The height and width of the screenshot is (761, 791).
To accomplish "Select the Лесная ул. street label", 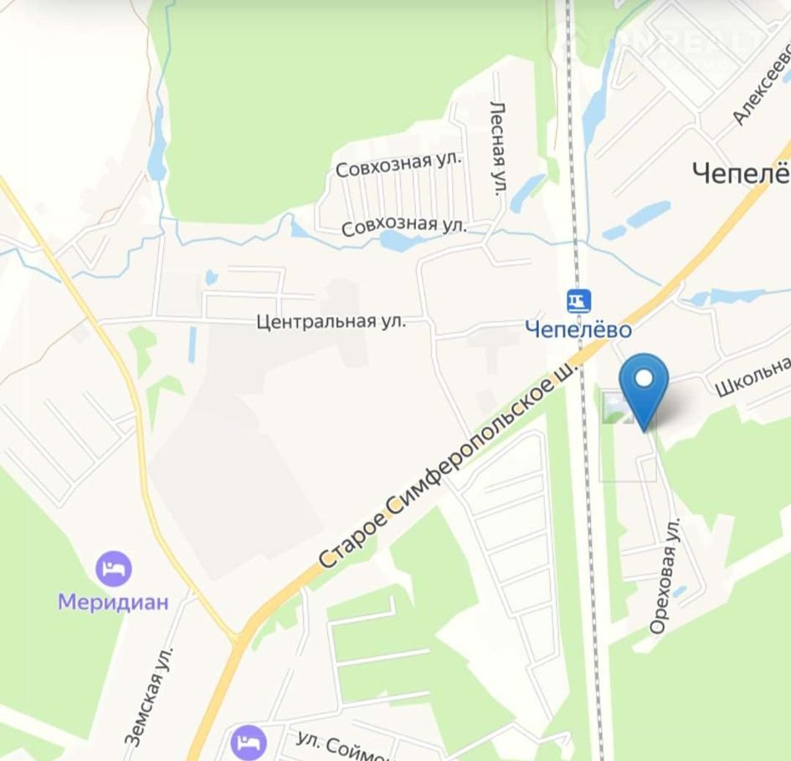I will pyautogui.click(x=498, y=149).
